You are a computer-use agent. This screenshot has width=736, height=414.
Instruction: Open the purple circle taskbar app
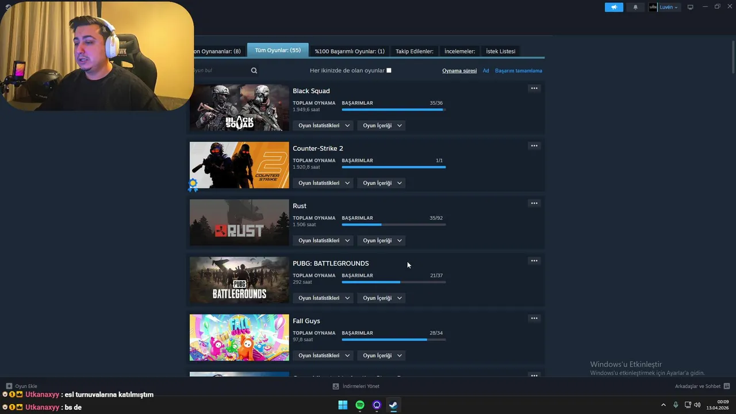coord(377,405)
